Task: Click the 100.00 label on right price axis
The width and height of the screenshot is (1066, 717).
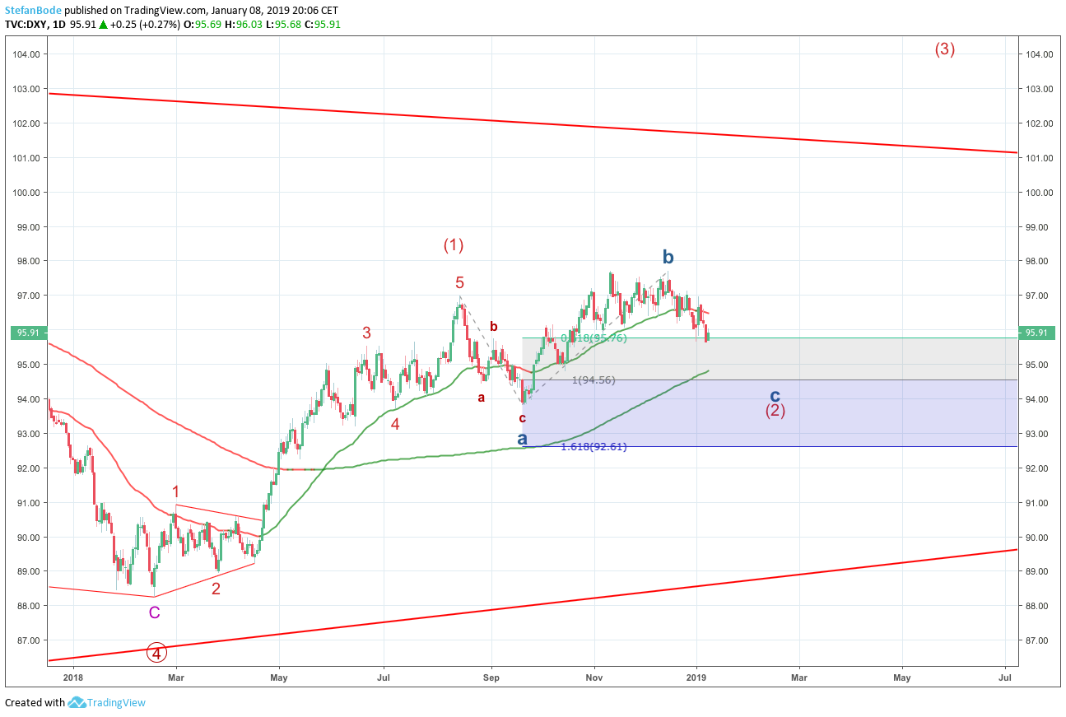Action: pyautogui.click(x=1039, y=193)
